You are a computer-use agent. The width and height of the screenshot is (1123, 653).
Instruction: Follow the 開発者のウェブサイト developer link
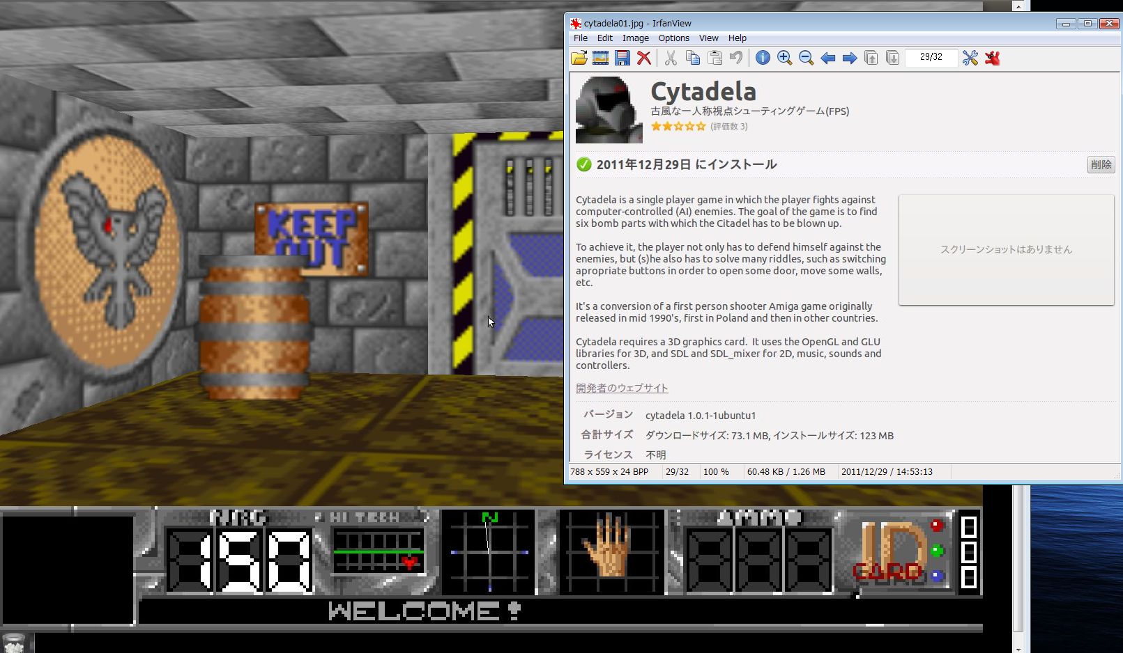(622, 388)
